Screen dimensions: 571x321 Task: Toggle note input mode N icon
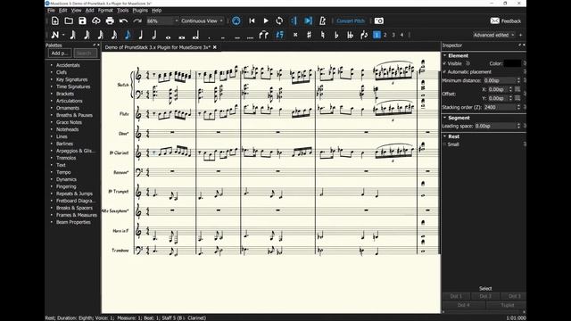(x=55, y=35)
